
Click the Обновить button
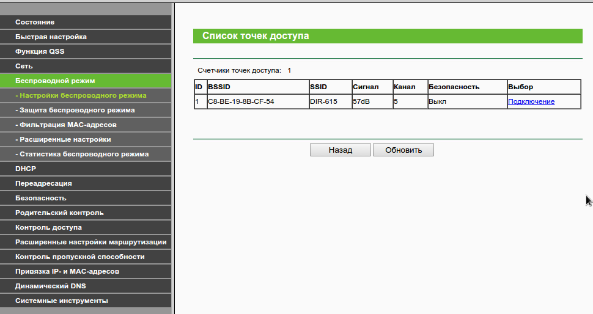[x=403, y=150]
